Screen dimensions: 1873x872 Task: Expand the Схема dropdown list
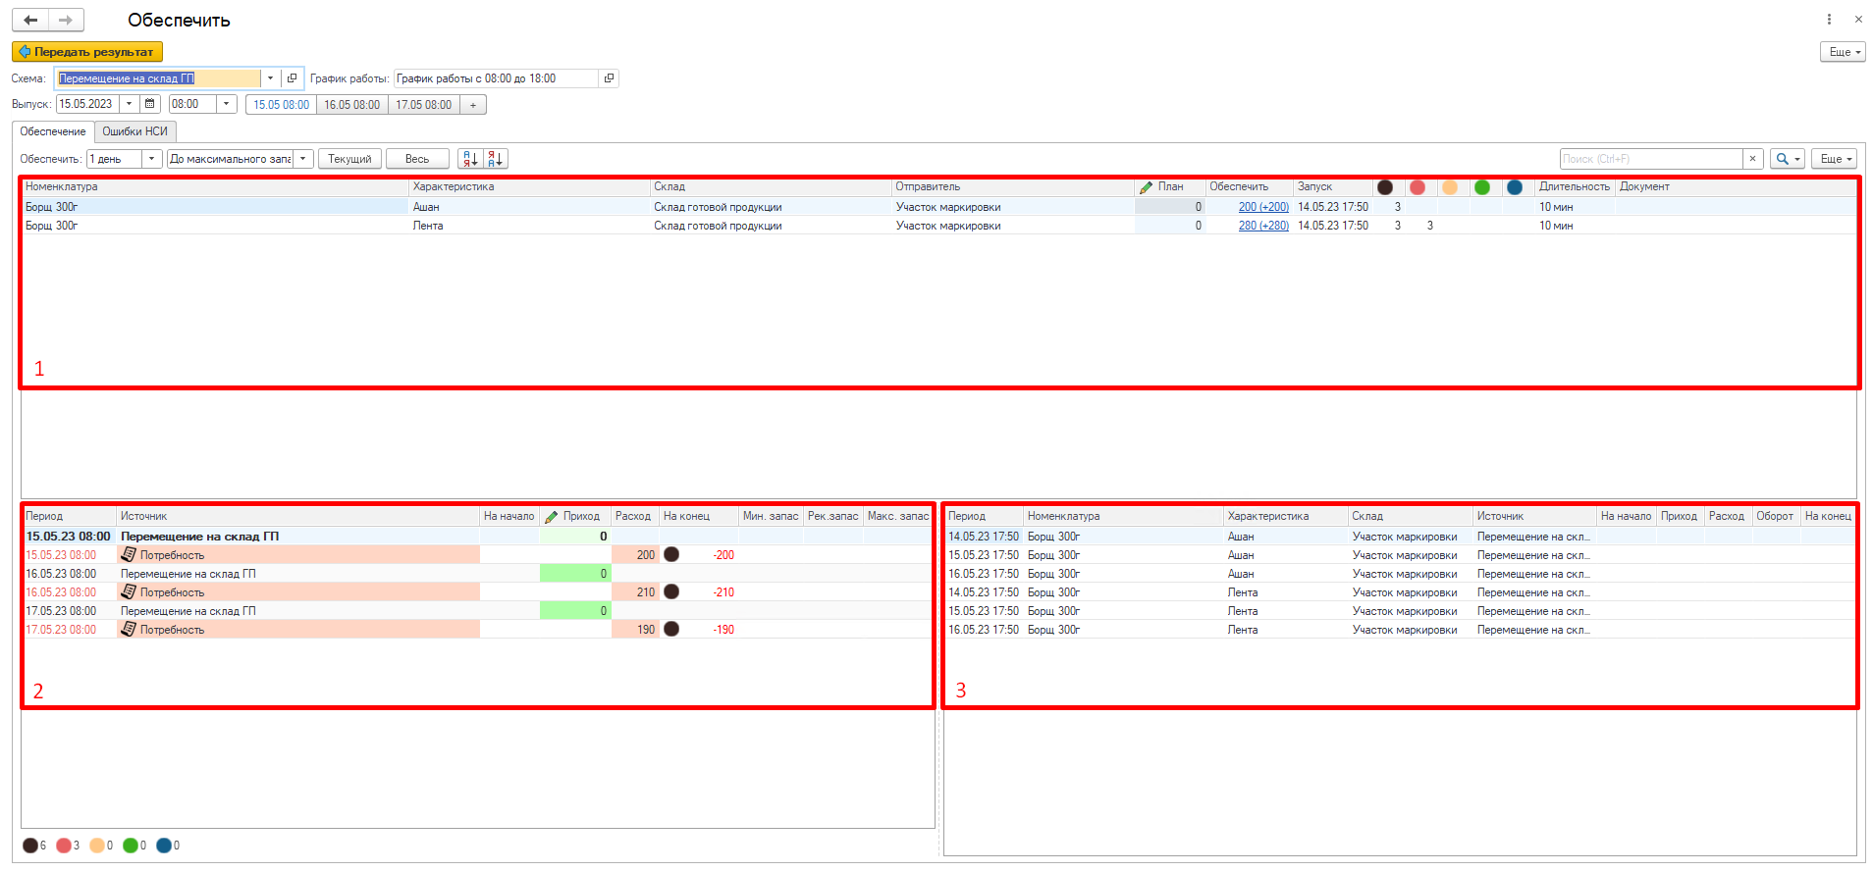point(270,78)
